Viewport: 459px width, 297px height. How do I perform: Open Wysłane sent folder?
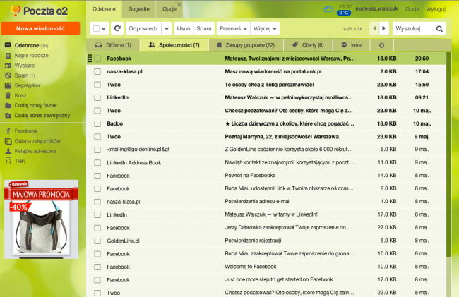click(x=20, y=66)
